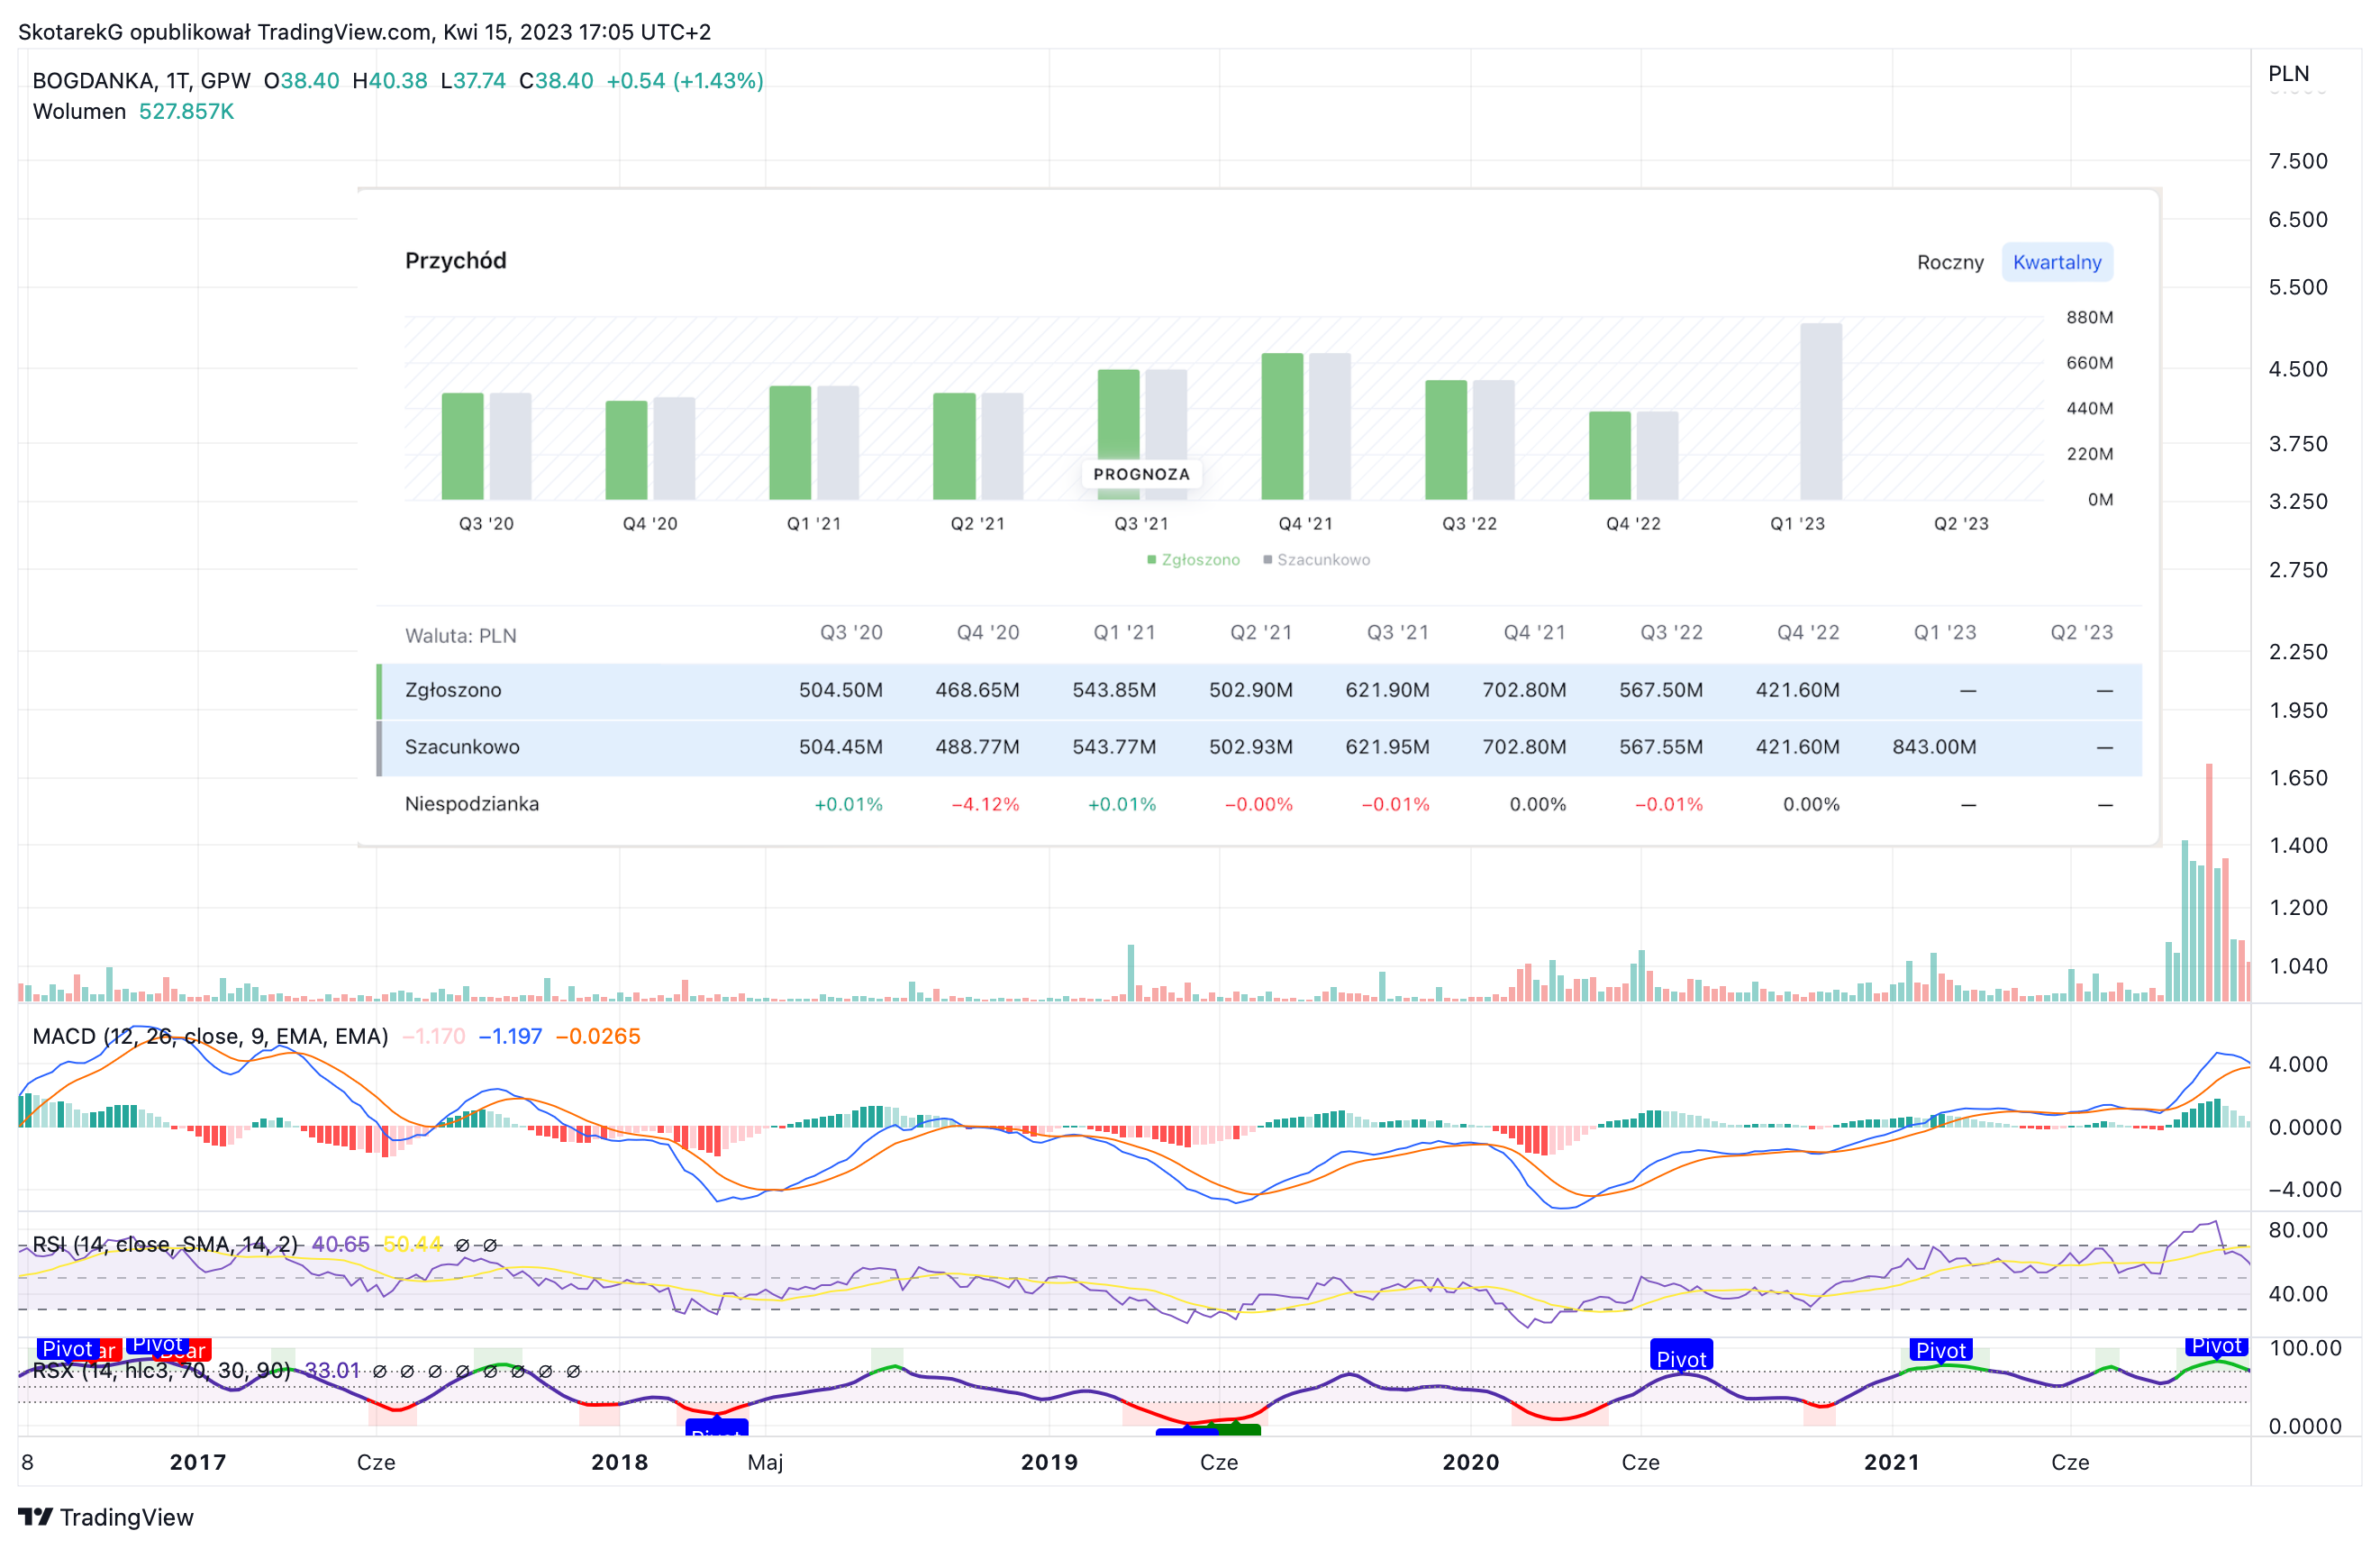Select the Kwartalny revenue tab
This screenshot has height=1549, width=2380.
point(2056,262)
